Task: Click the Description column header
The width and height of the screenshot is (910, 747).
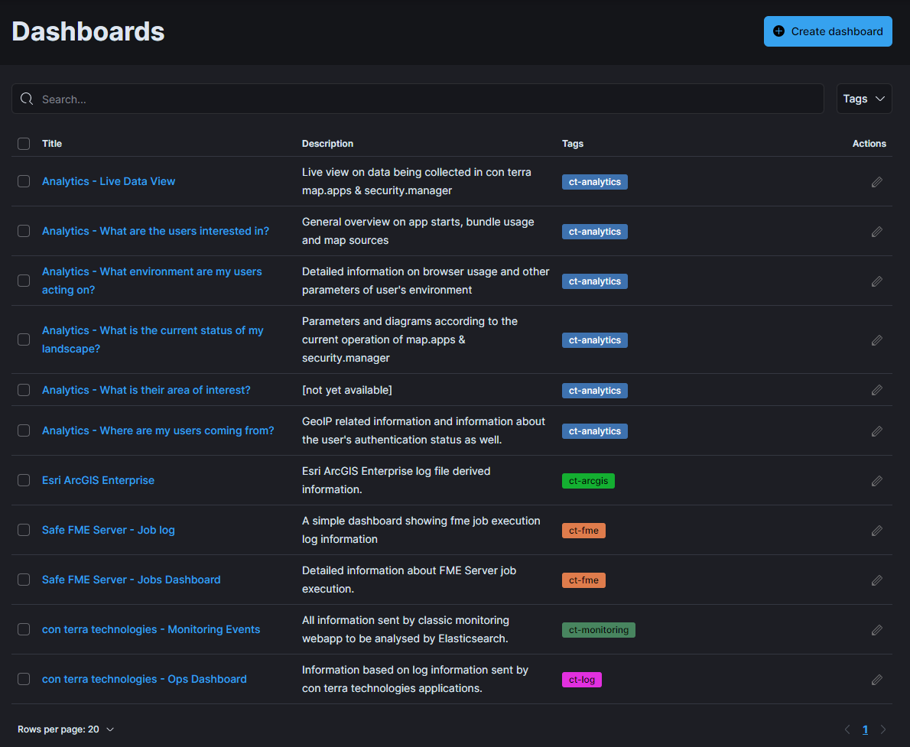Action: [x=327, y=144]
